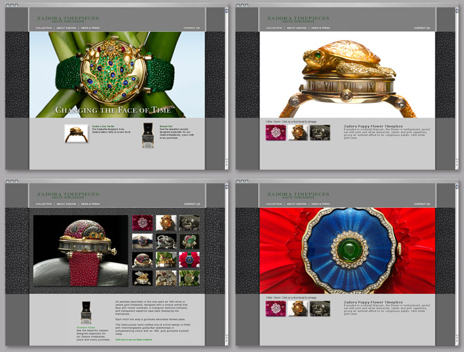464x352 pixels.
Task: Open the Zadora Sea Turtle title link
Action: pos(103,126)
